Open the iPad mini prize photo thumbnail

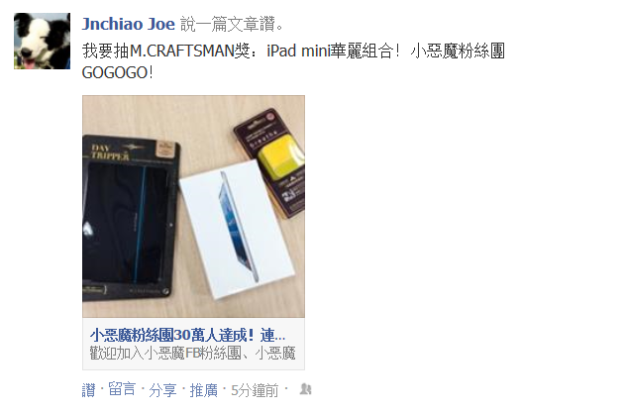(x=193, y=206)
